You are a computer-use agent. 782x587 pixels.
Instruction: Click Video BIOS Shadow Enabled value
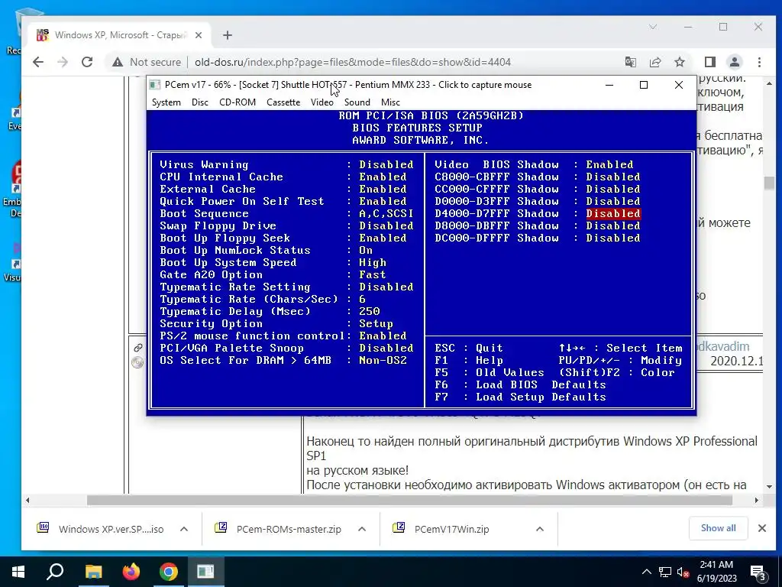click(609, 165)
